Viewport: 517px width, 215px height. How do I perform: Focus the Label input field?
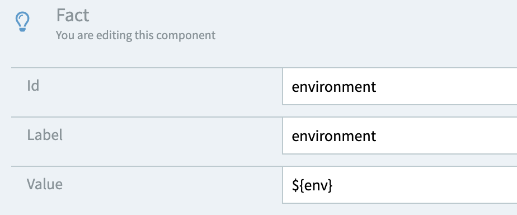coord(399,135)
